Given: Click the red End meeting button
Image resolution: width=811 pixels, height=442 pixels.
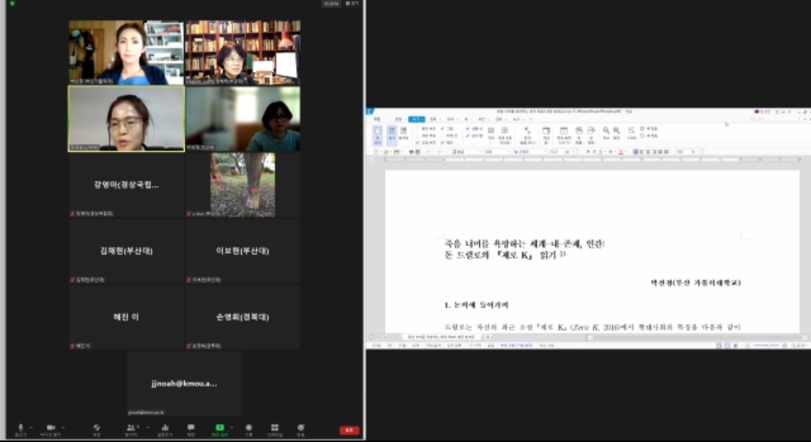Looking at the screenshot, I should tap(348, 430).
